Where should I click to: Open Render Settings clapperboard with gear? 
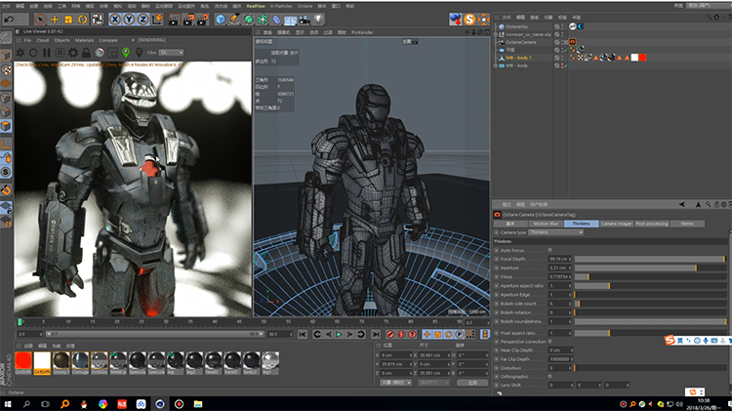pyautogui.click(x=203, y=20)
